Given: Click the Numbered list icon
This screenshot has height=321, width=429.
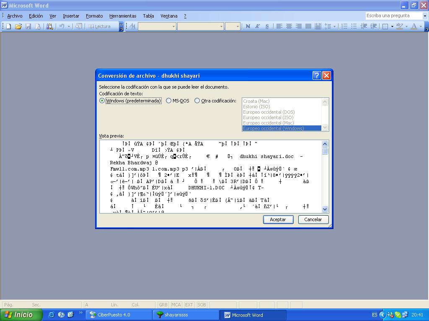Looking at the screenshot, I should (344, 26).
